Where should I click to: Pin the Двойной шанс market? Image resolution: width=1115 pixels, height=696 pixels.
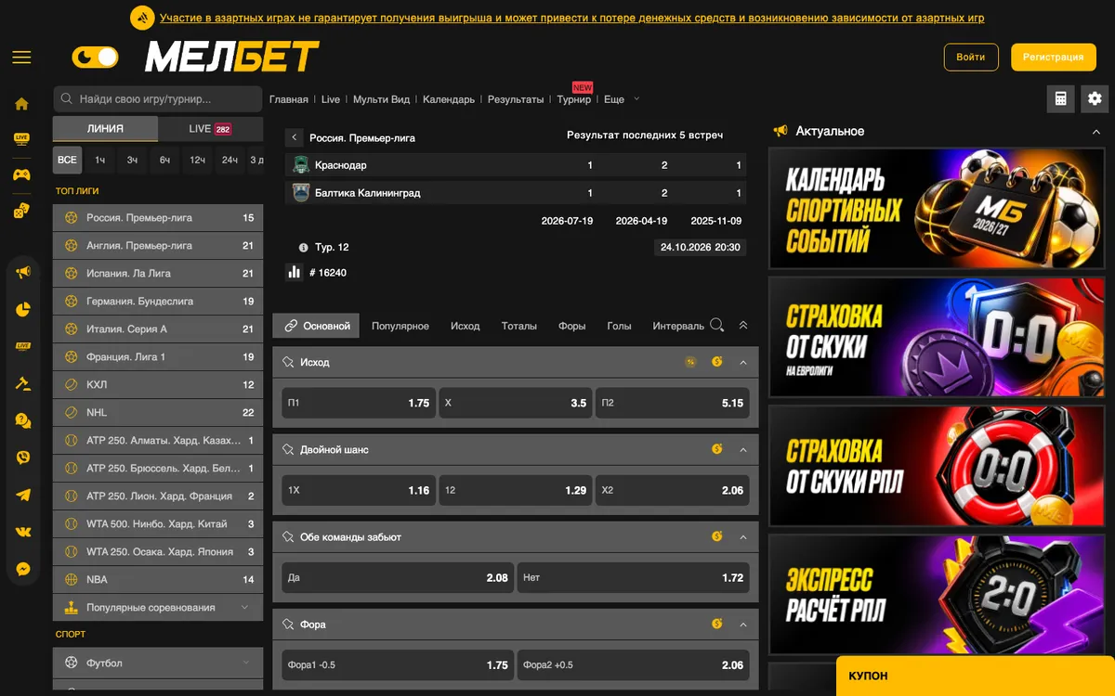click(x=288, y=449)
